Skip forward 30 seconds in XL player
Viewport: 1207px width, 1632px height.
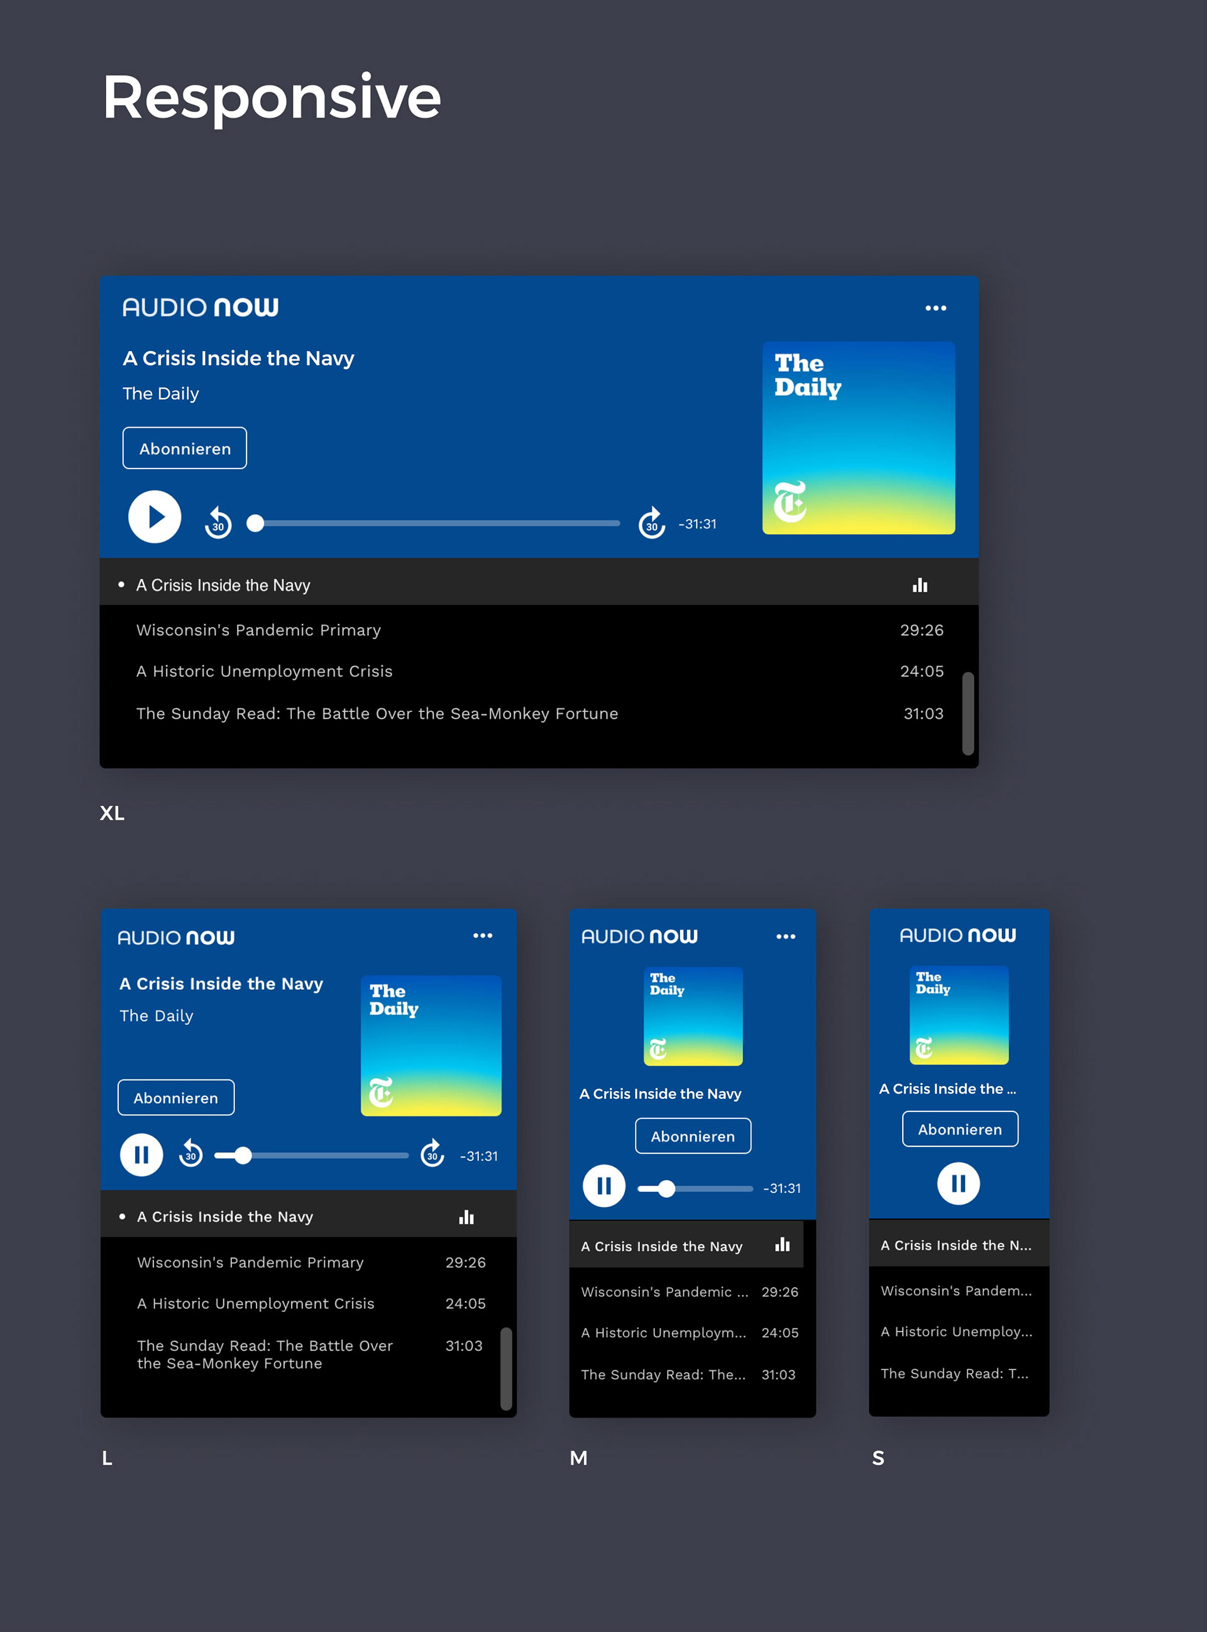coord(652,523)
